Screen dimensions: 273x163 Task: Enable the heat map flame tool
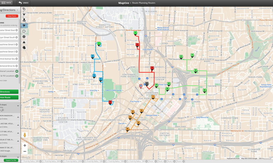coord(24,42)
